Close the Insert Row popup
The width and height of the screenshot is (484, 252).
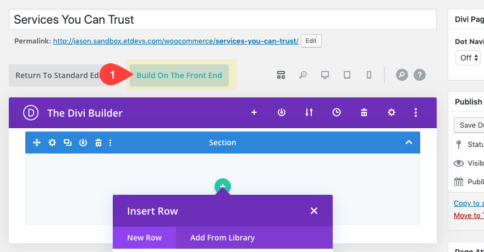coord(314,211)
